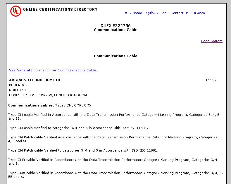The height and width of the screenshot is (184, 231).
Task: Click Type CM Patch cable Marking Program paragraph
Action: tap(115, 139)
